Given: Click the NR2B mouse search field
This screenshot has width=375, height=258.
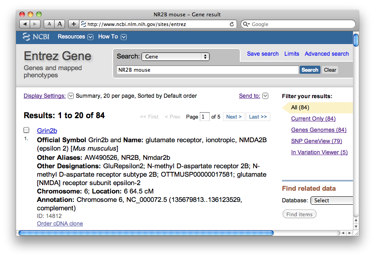Looking at the screenshot, I should pos(207,70).
